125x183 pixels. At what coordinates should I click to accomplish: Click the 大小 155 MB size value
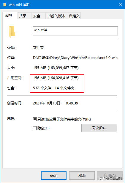[x=56, y=68]
